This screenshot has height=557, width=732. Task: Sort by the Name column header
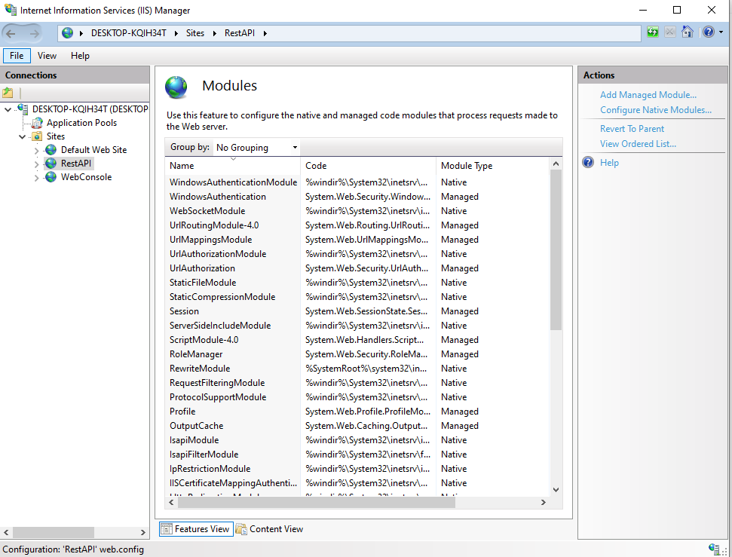[232, 166]
